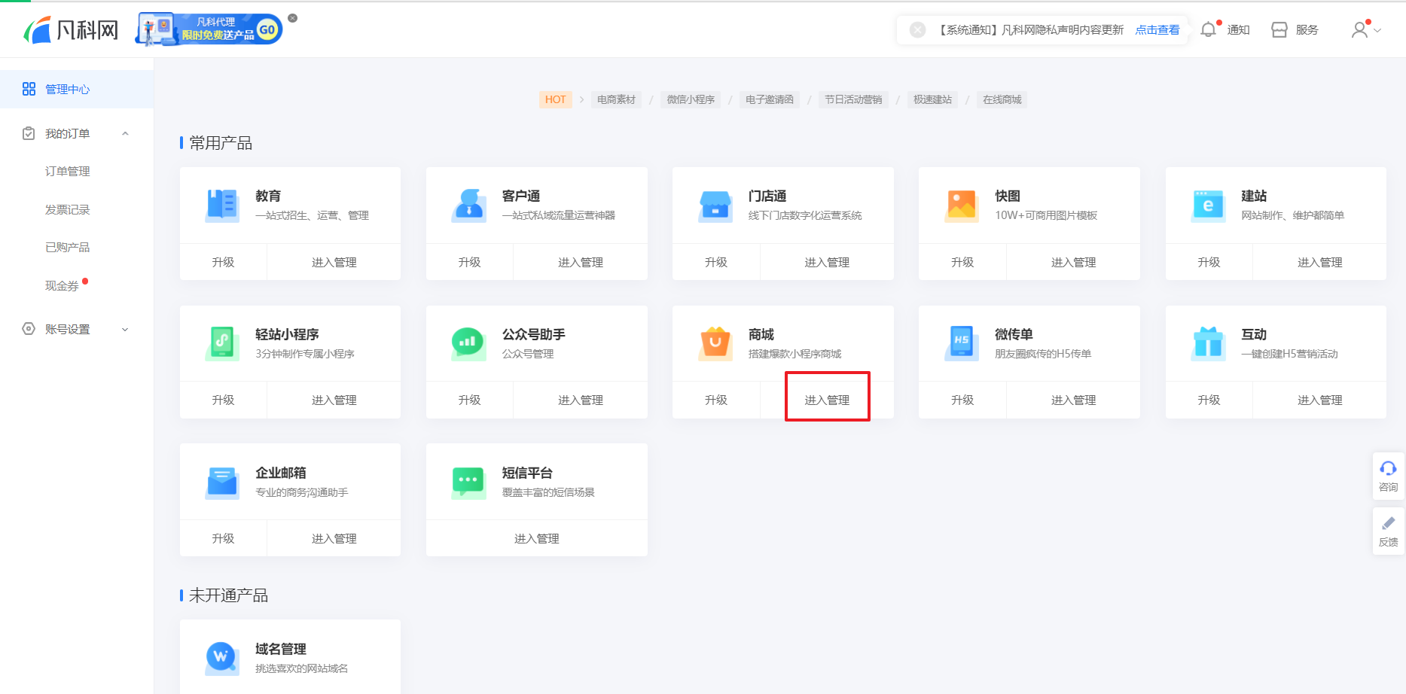
Task: Open the 凡科代理 promo banner
Action: click(209, 29)
